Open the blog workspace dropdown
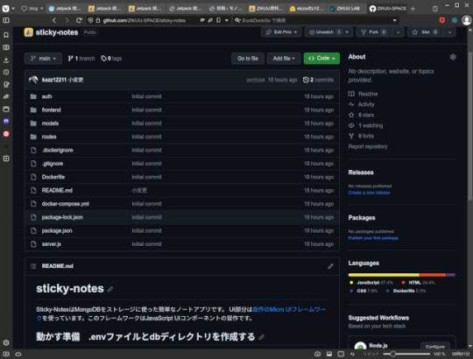 tap(32, 9)
